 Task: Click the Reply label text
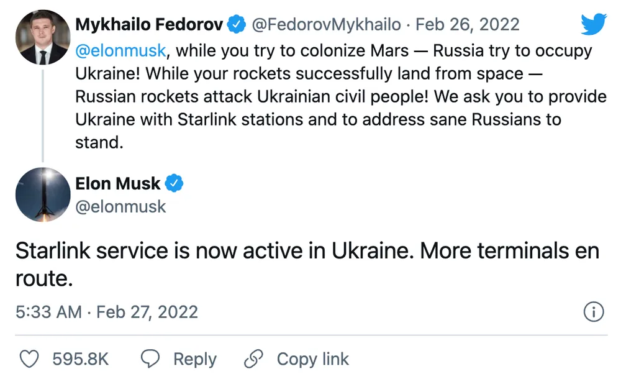(x=195, y=358)
